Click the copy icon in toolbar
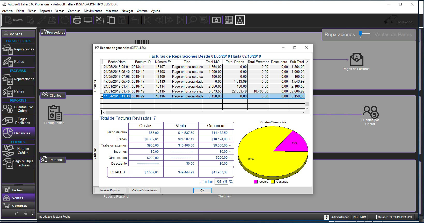The image size is (424, 223). (111, 20)
